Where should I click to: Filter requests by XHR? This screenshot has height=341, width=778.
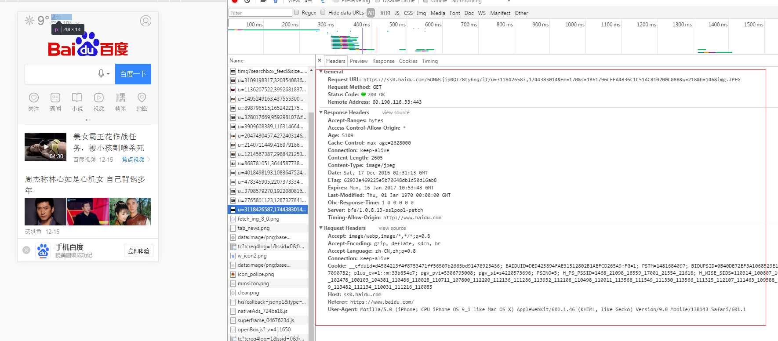385,13
